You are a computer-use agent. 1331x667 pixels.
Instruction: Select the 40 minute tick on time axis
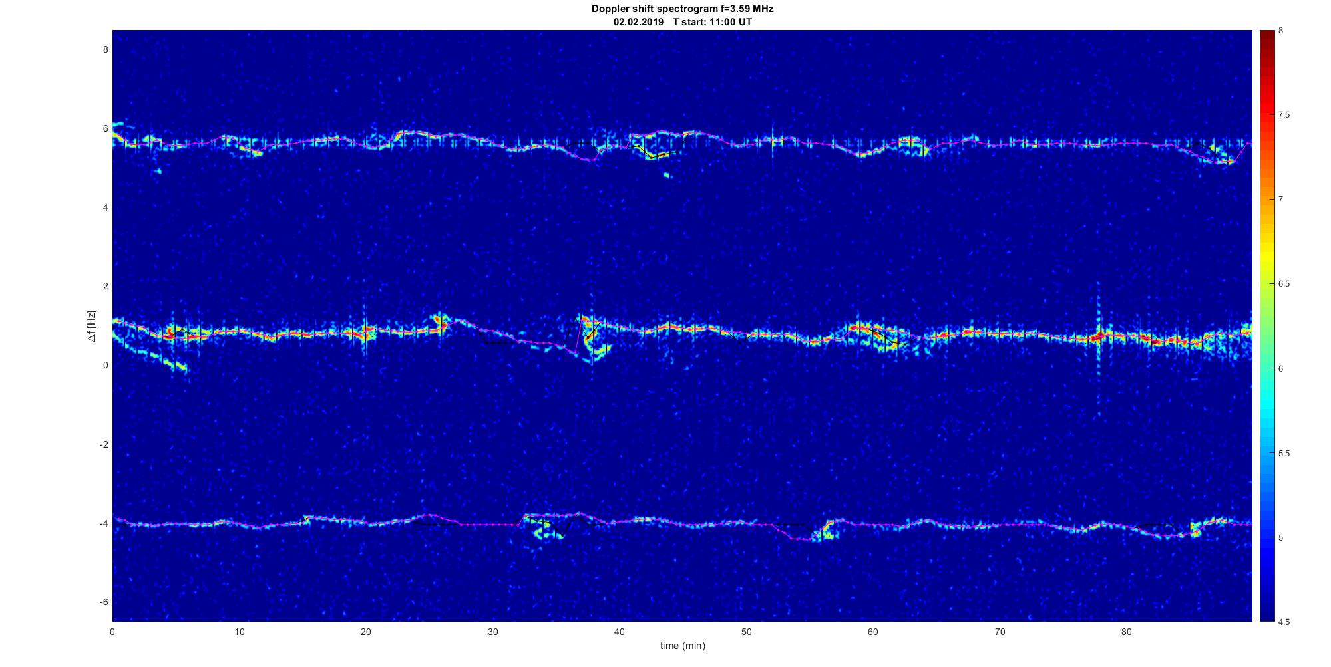click(x=619, y=632)
